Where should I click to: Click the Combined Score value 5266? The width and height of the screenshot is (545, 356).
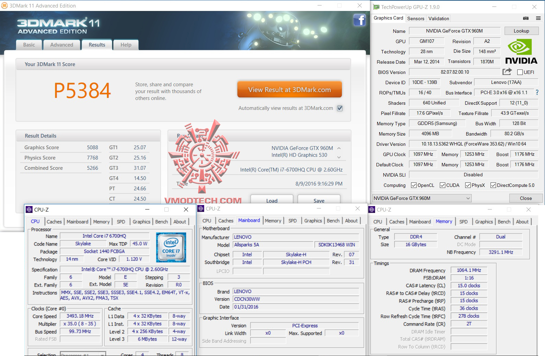point(92,168)
